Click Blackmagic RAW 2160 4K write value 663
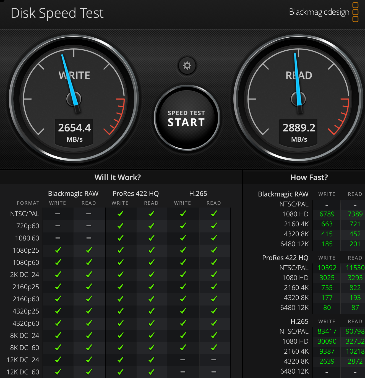The height and width of the screenshot is (378, 365). coord(327,224)
